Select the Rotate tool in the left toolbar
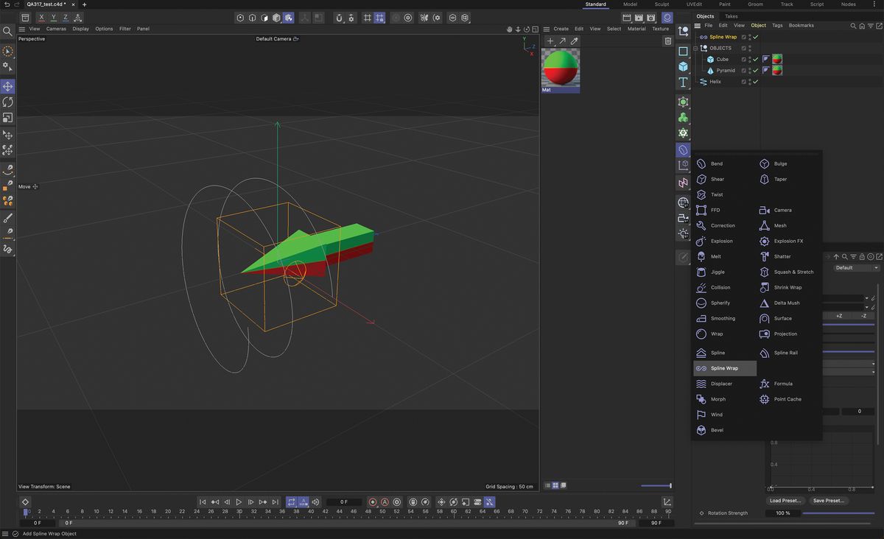 pyautogui.click(x=8, y=102)
